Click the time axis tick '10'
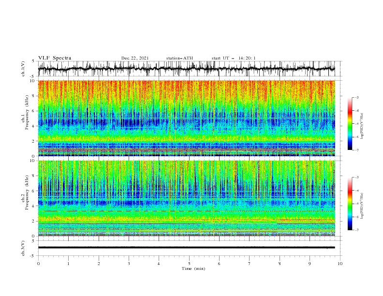 [x=340, y=264]
